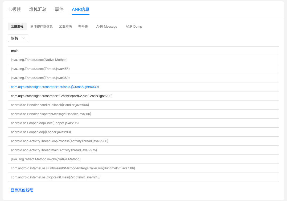Image resolution: width=287 pixels, height=201 pixels.
Task: Select the 出错堆栈 sub-tab
Action: point(17,27)
